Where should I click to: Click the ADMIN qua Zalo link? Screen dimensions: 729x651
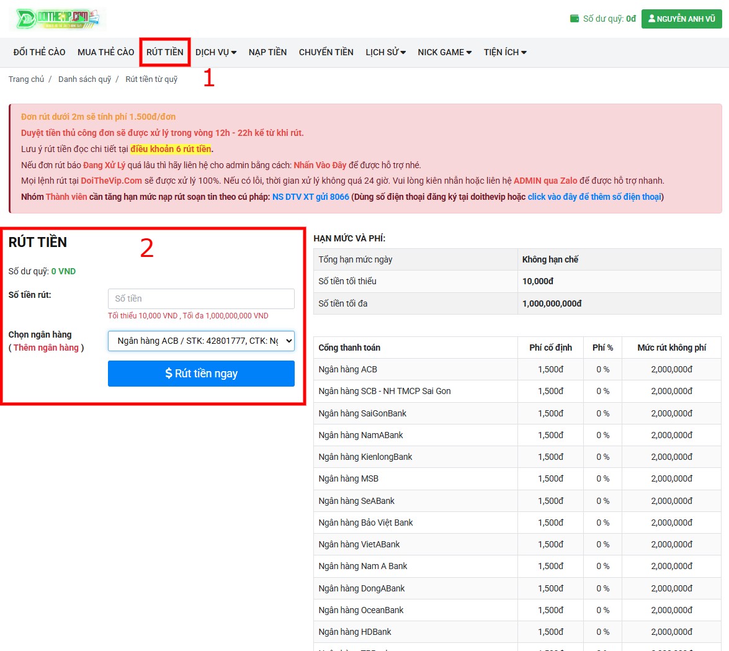point(545,181)
